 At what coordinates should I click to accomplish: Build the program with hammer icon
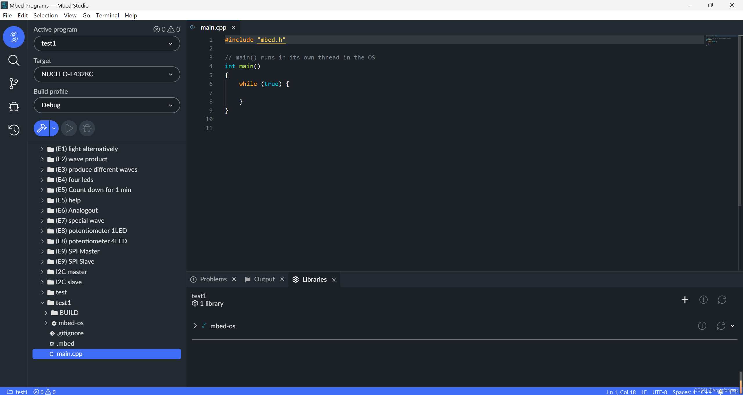click(x=42, y=128)
